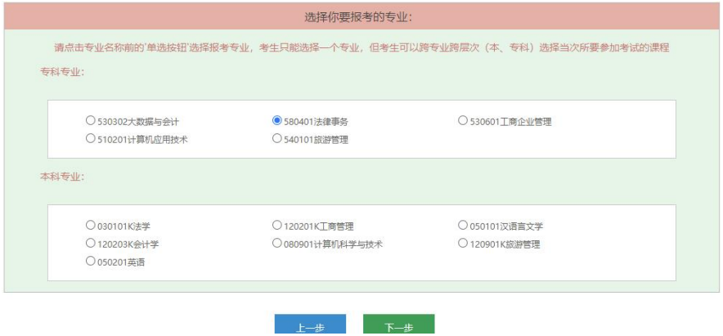The height and width of the screenshot is (336, 723).
Task: Choose 080901计算机科学与技术 major
Action: tap(277, 244)
